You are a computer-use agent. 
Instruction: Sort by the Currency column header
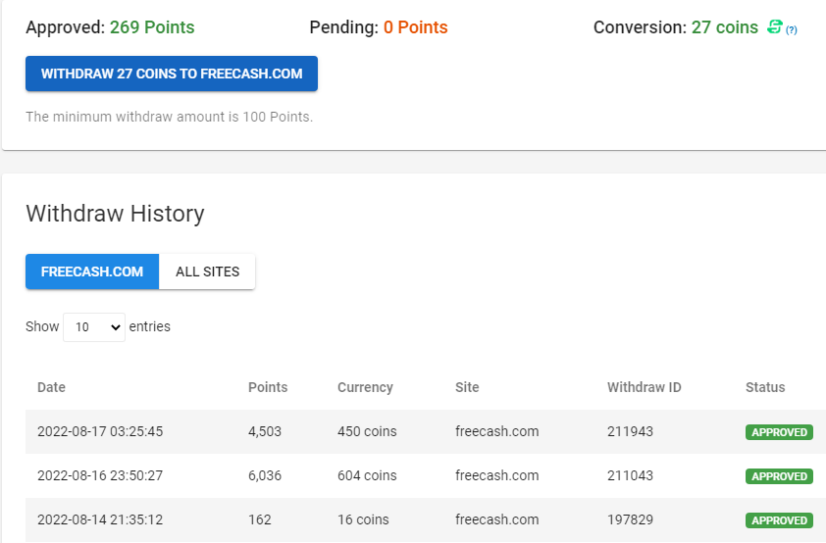[365, 387]
